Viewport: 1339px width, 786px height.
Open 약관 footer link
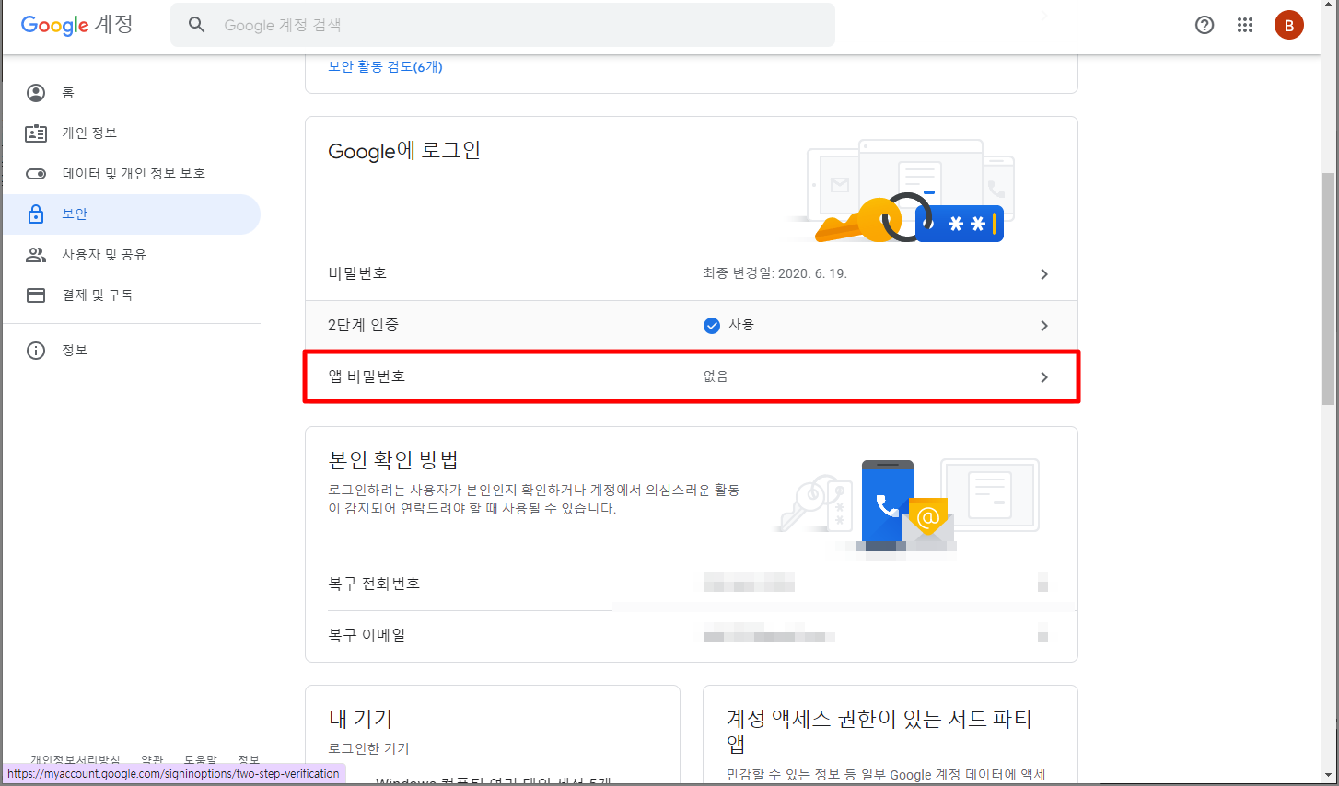[x=152, y=759]
